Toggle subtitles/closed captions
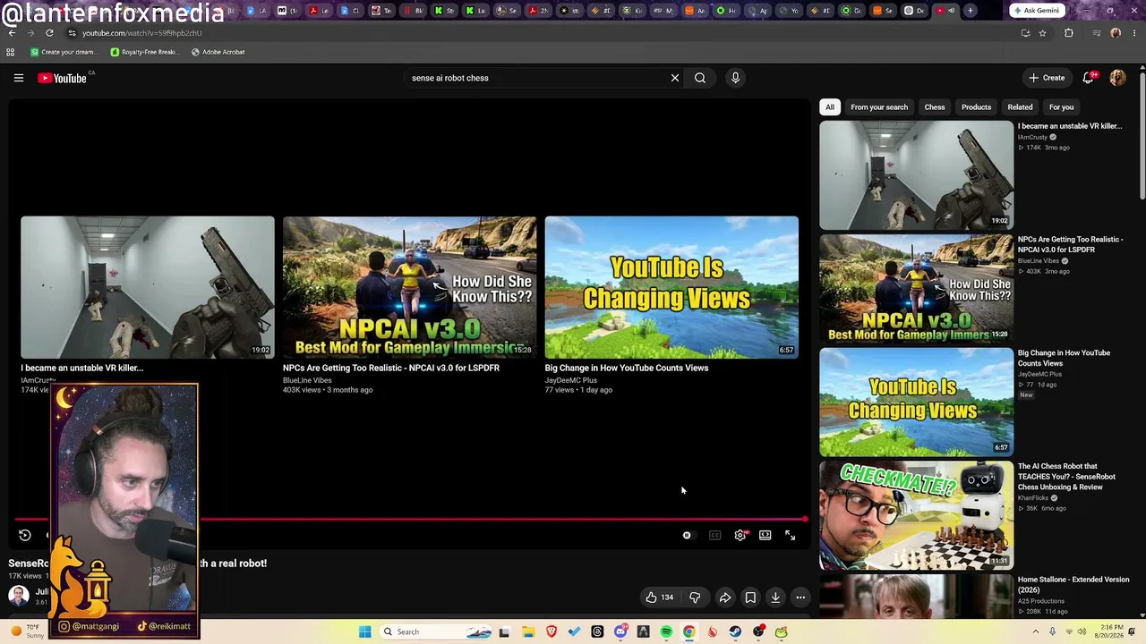The height and width of the screenshot is (644, 1146). 714,535
